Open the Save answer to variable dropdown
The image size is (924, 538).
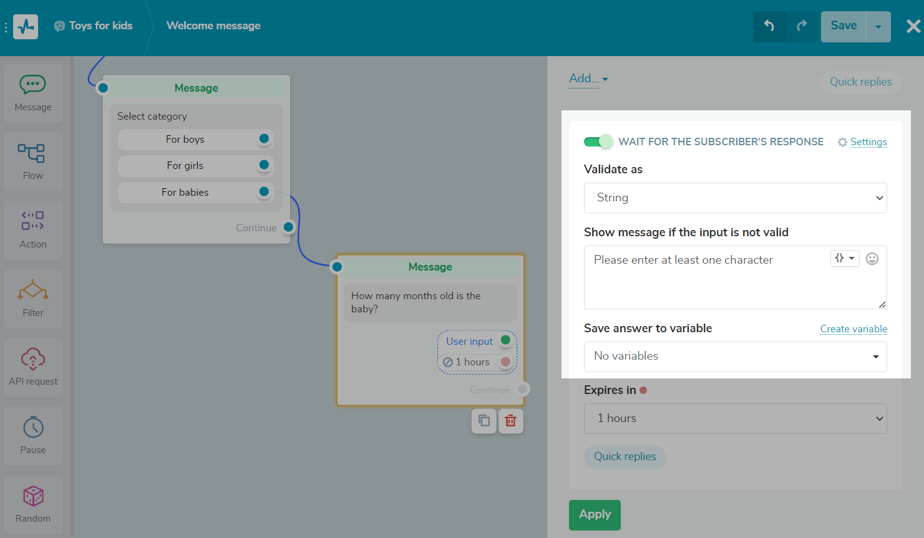click(735, 357)
